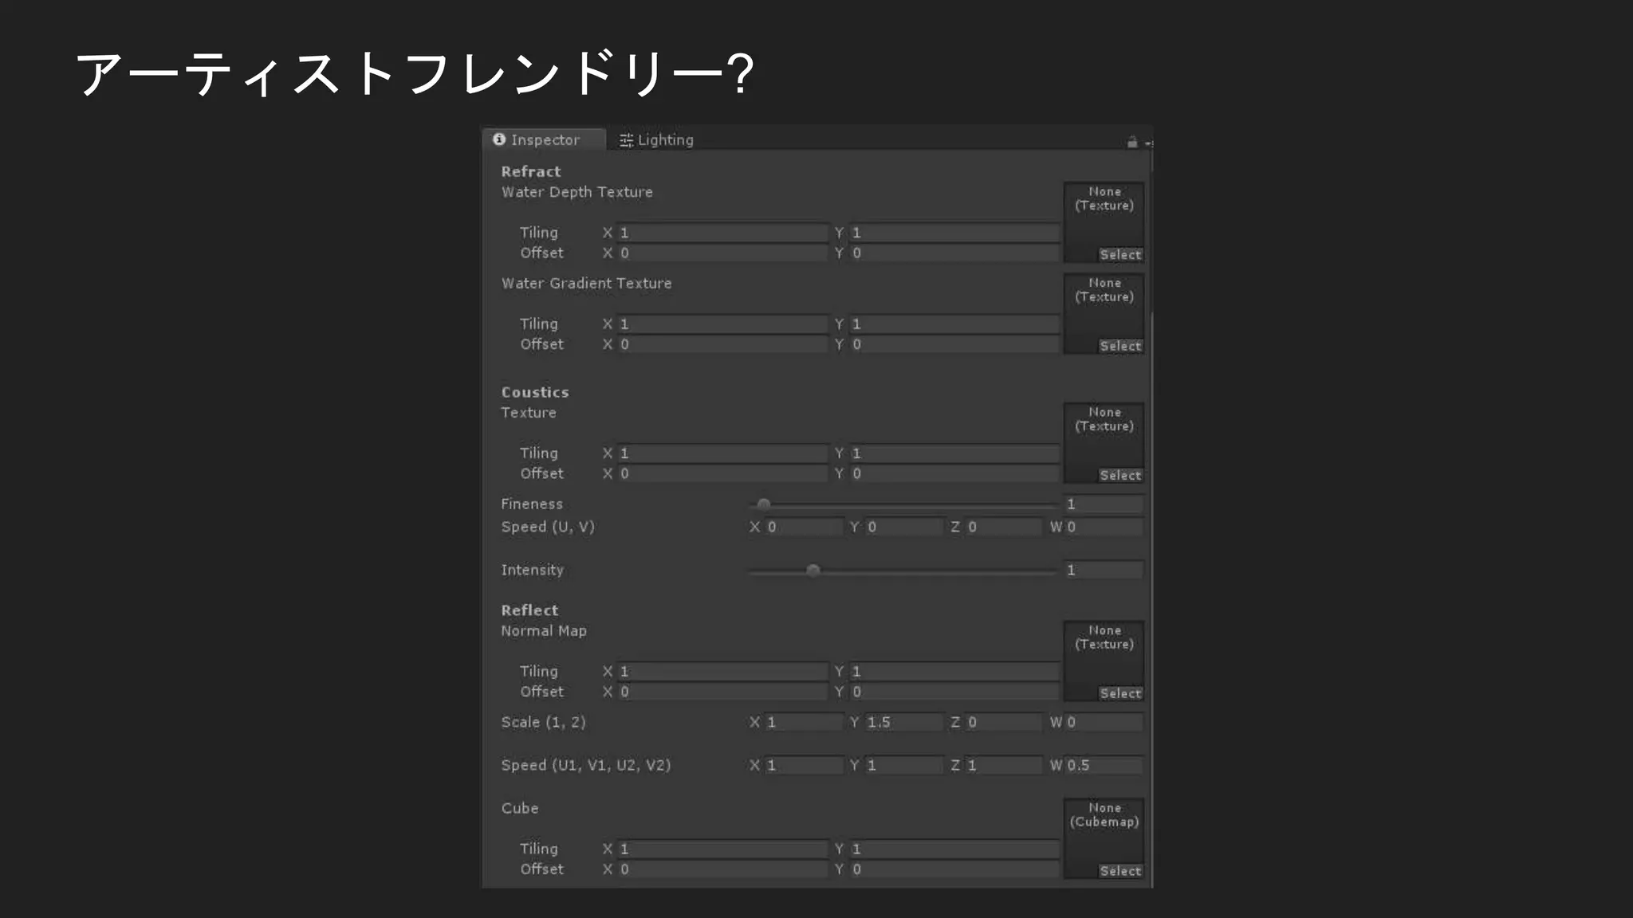Click Water Depth Texture thumbnail slot
Screen dimensions: 1633x918
coord(1104,222)
